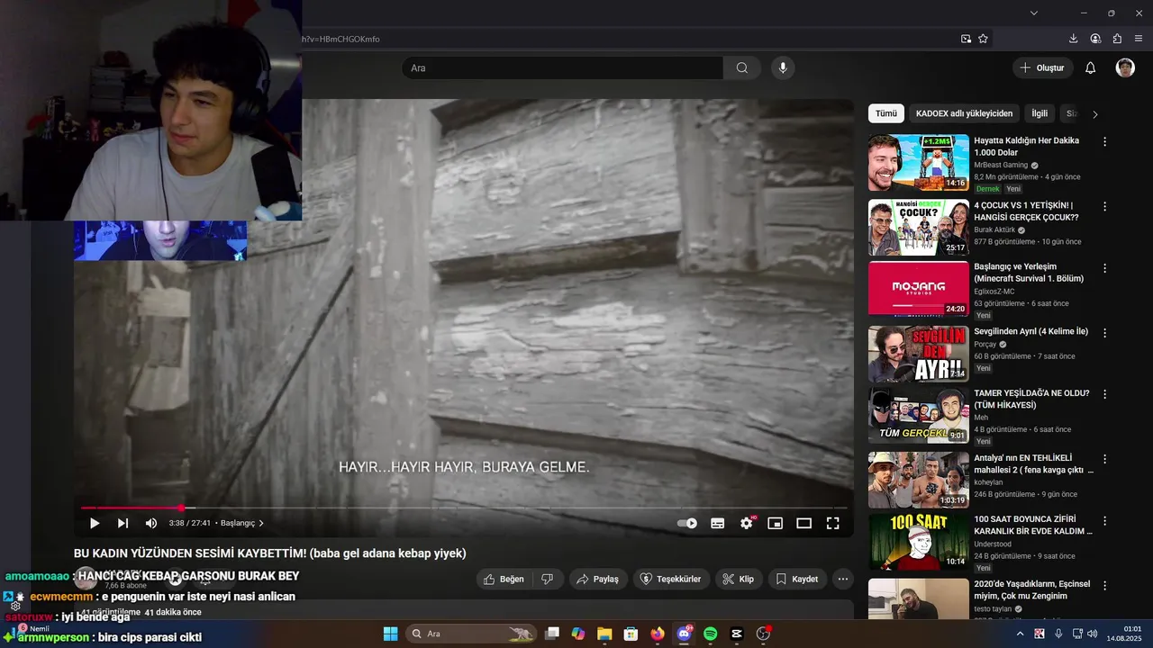Select the İlgili filter chip

click(x=1040, y=113)
